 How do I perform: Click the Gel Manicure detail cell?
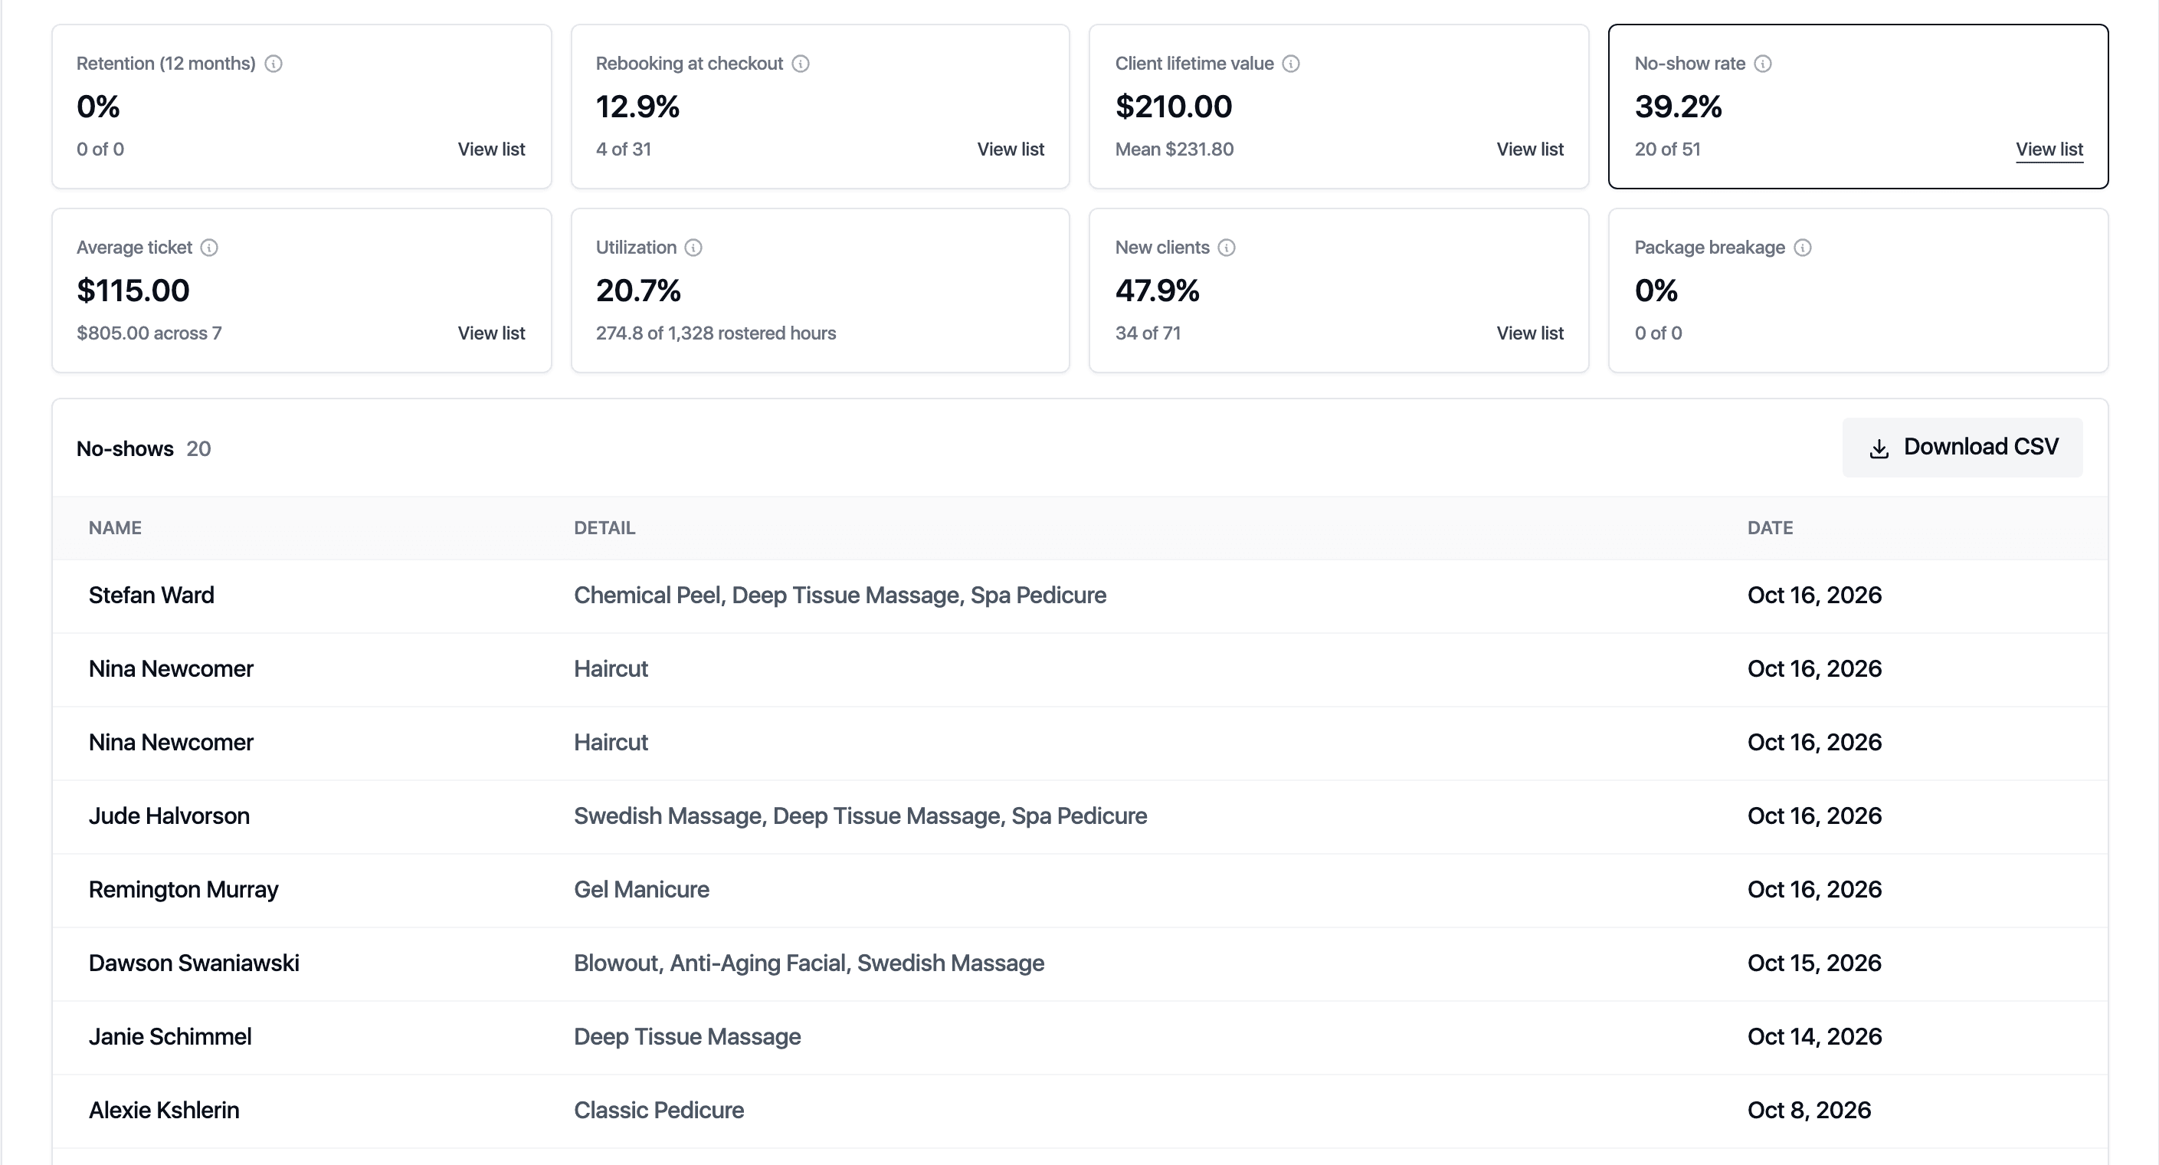641,889
